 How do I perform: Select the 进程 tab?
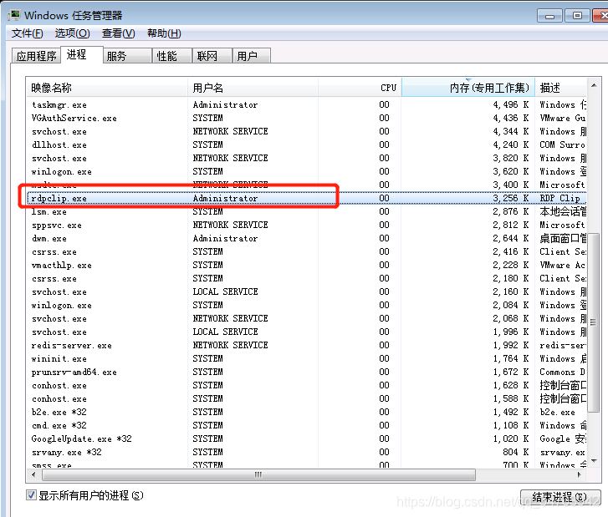tap(81, 54)
